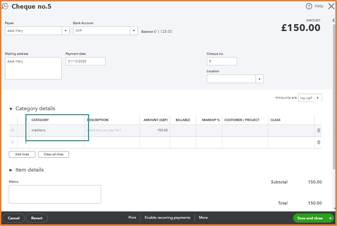
Task: Click Enable recurring payments
Action: coord(167,218)
